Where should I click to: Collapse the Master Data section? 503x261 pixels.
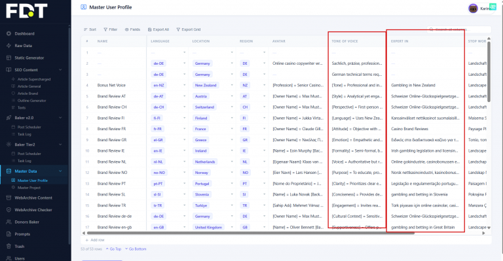[x=60, y=171]
